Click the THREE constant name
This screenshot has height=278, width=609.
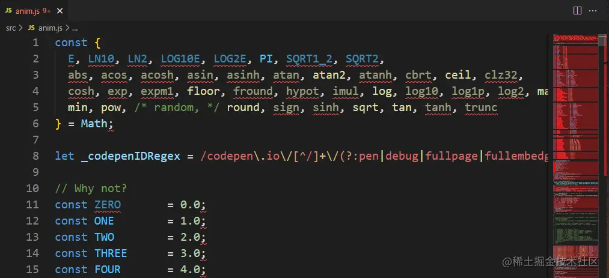pos(111,253)
